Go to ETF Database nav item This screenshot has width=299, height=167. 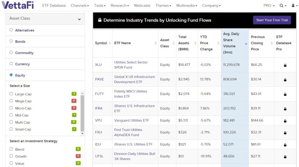click(x=54, y=5)
